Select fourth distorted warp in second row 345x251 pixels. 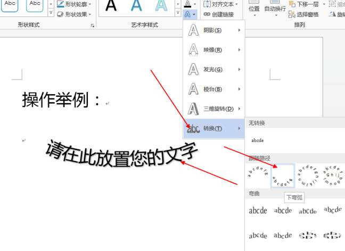[332, 236]
